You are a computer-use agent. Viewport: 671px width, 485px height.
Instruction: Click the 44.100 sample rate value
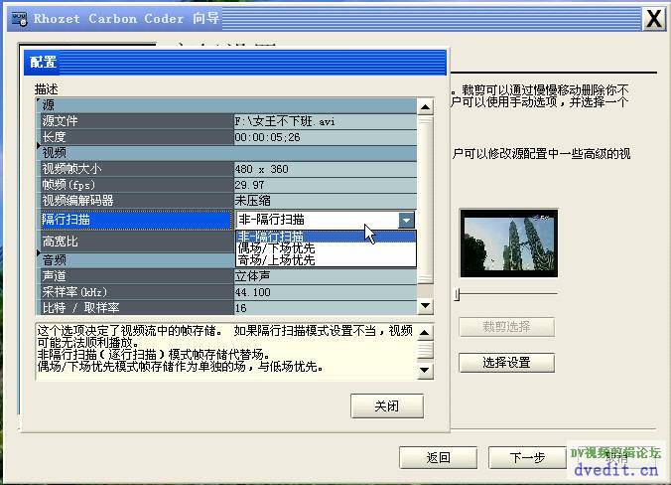[x=252, y=292]
